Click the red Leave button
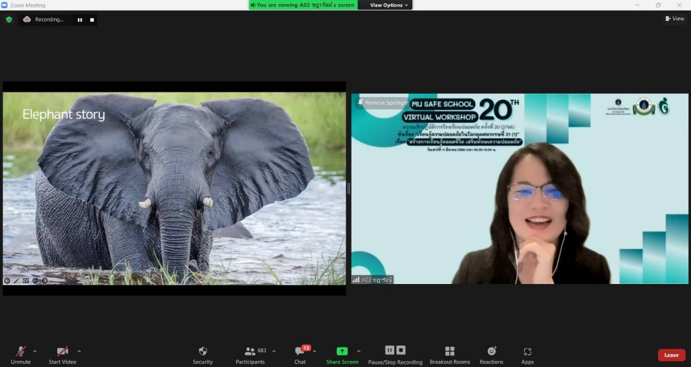The image size is (691, 367). click(671, 355)
